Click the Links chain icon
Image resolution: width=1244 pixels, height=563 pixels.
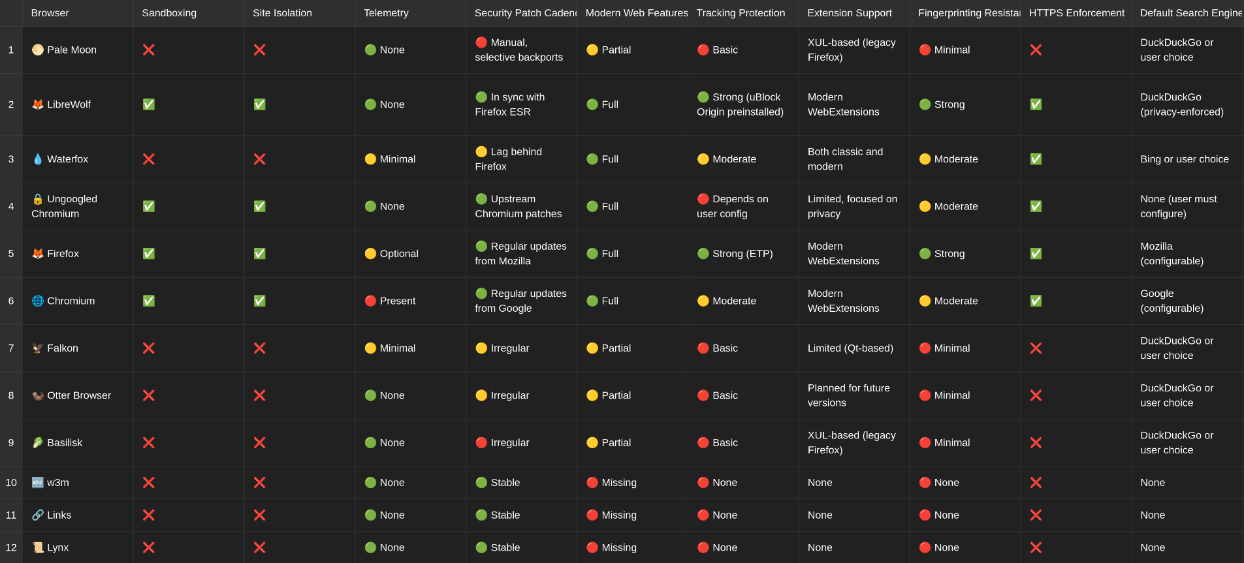pos(38,515)
